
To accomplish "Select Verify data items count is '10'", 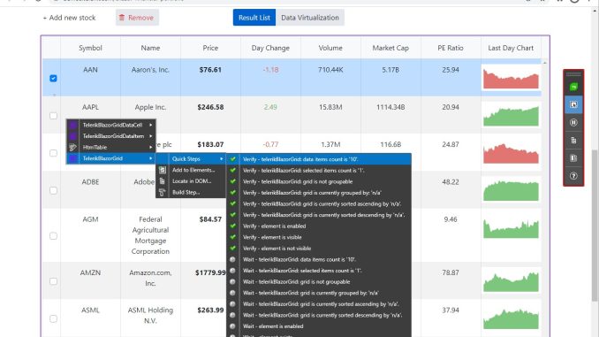I will point(319,159).
